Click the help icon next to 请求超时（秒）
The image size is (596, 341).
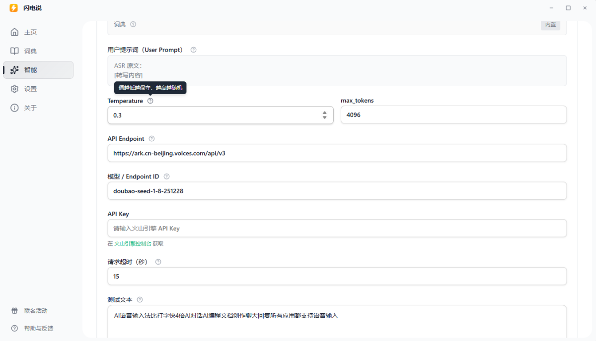pos(158,262)
